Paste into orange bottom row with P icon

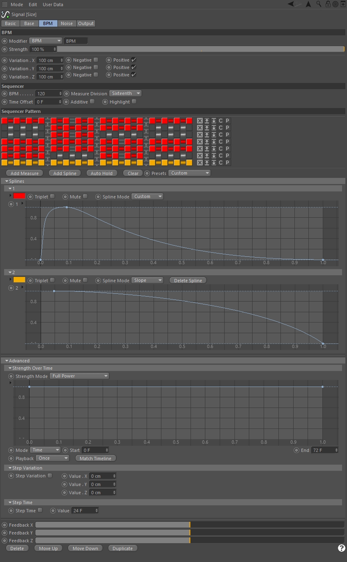click(x=228, y=163)
